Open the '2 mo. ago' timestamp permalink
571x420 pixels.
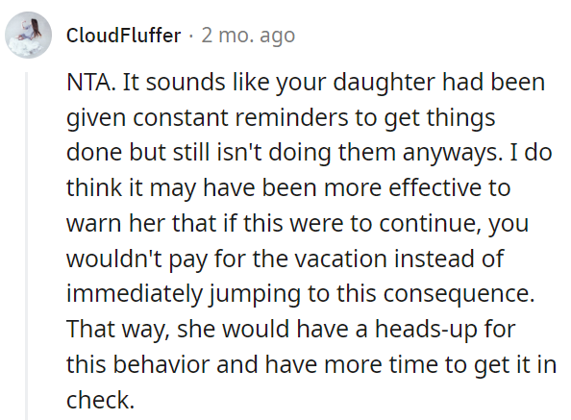pyautogui.click(x=248, y=36)
